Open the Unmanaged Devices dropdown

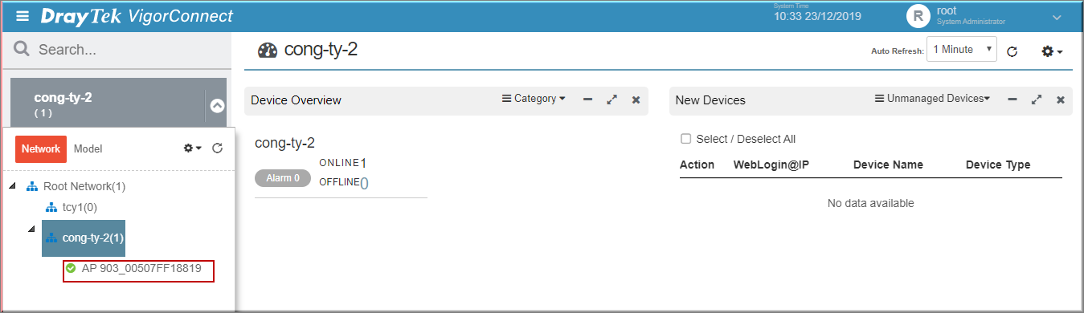(932, 99)
